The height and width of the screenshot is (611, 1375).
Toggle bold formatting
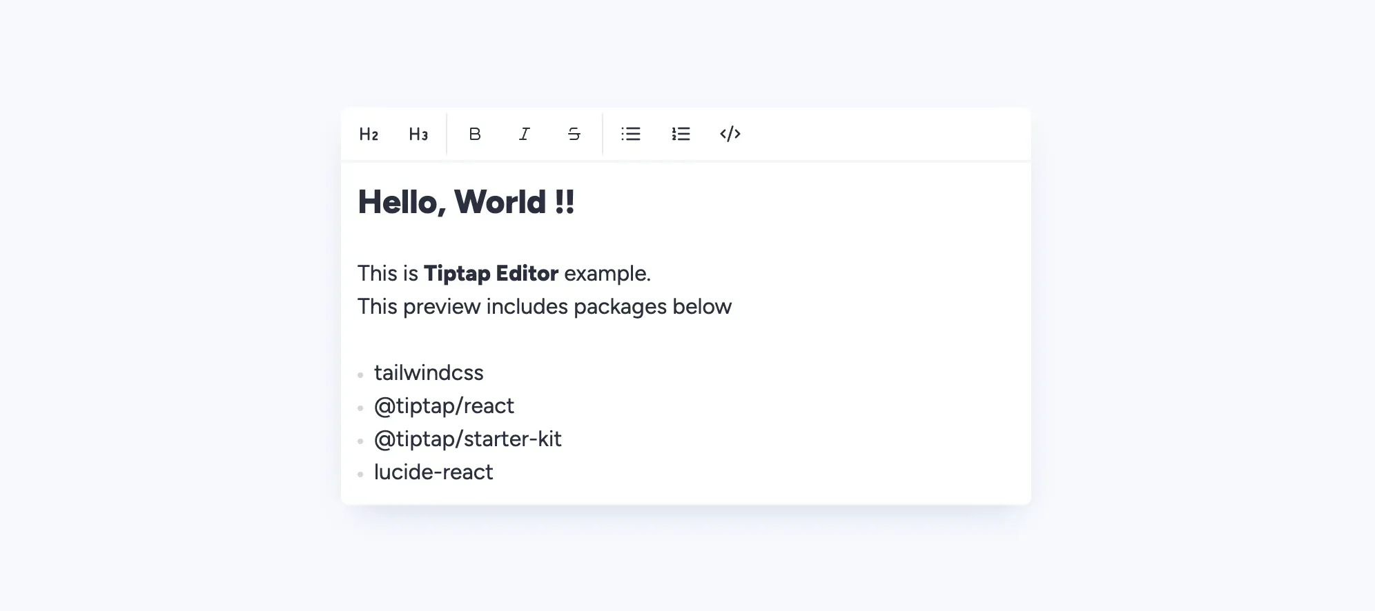point(475,134)
